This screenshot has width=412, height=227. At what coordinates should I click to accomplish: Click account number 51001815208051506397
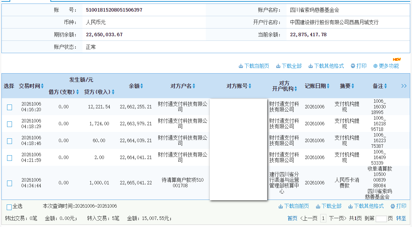114,10
